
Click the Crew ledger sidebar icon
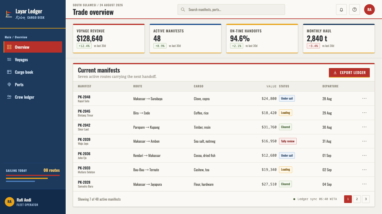click(x=9, y=97)
